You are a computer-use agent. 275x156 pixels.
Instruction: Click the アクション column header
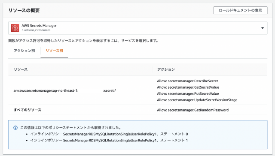pos(166,69)
